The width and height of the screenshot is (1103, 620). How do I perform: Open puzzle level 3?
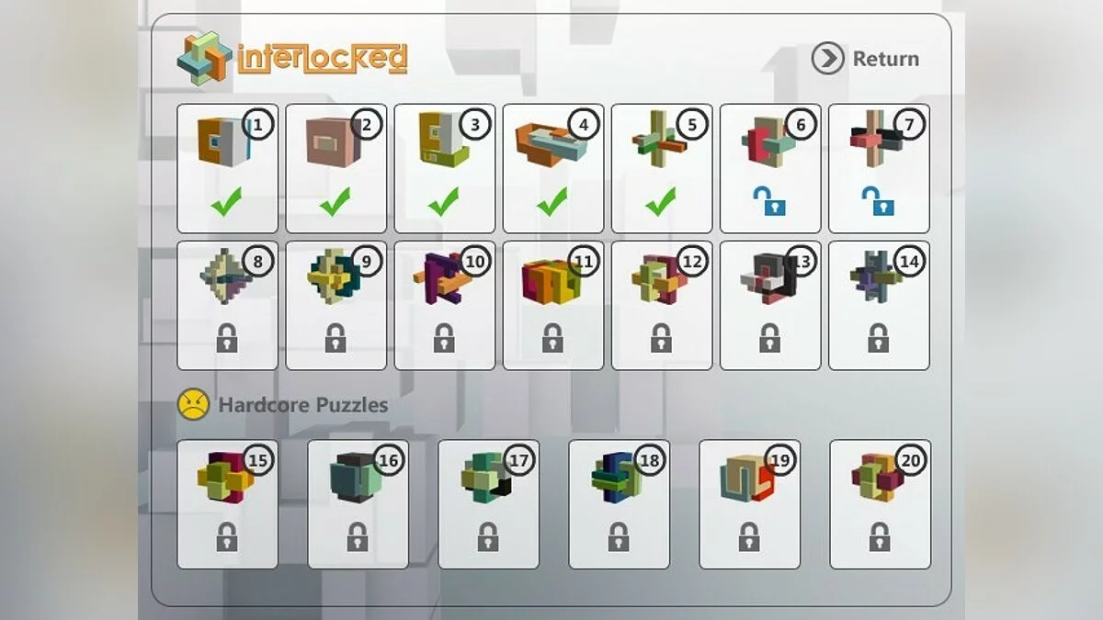coord(445,168)
